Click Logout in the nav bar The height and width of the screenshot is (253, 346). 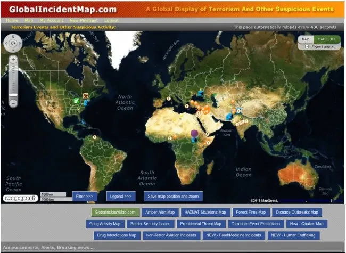pos(111,20)
